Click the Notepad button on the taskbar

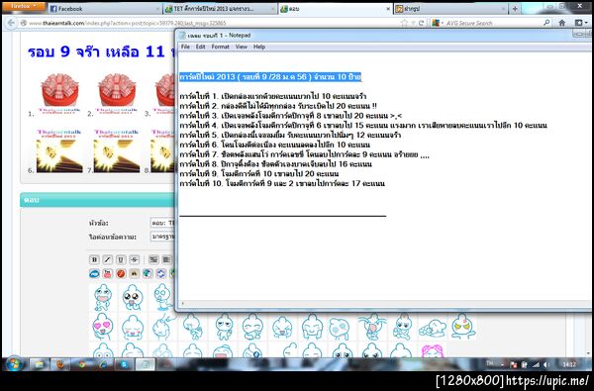pos(146,364)
